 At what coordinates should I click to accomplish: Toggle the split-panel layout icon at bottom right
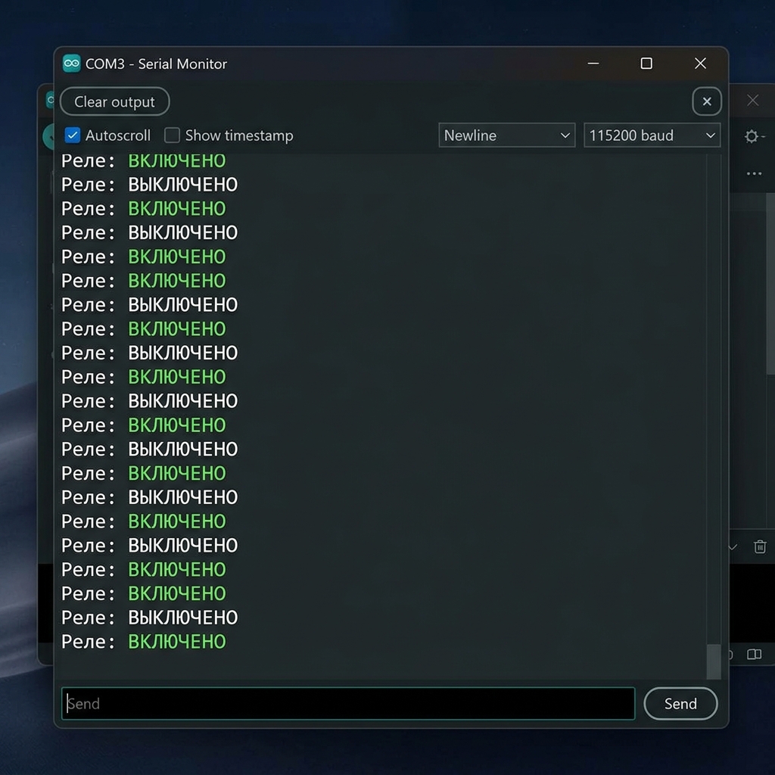[754, 654]
